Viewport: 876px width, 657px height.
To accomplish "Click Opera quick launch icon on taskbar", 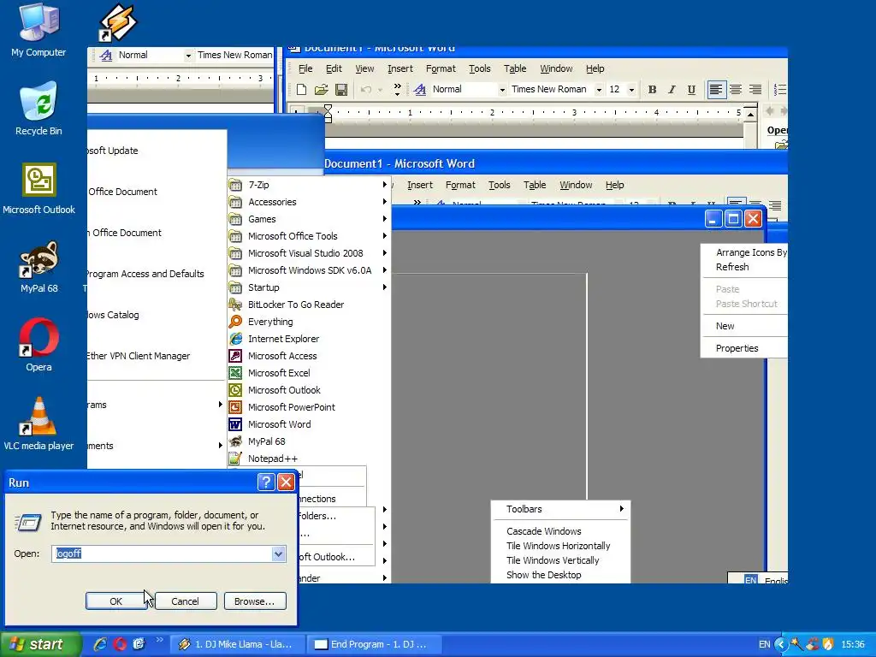I will coord(120,644).
